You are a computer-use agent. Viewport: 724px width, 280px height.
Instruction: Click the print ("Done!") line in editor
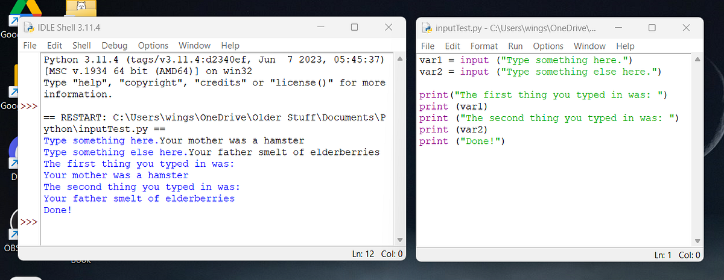coord(462,142)
